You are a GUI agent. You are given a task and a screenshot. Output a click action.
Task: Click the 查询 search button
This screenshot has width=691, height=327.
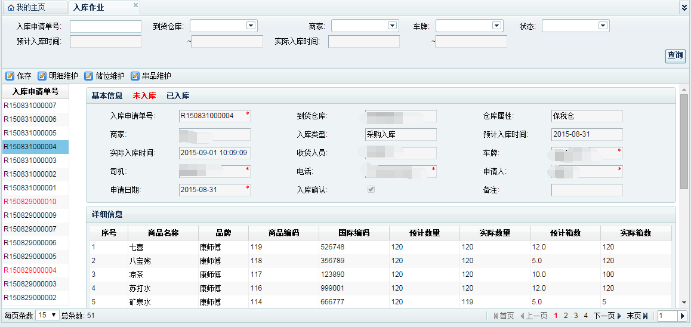(x=675, y=55)
